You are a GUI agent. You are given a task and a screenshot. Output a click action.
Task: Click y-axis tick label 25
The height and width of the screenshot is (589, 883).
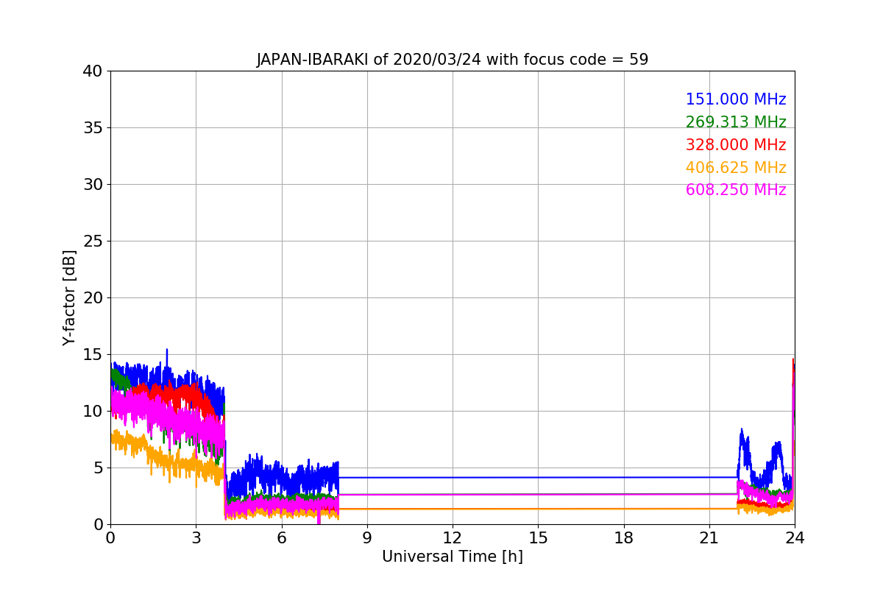click(93, 241)
